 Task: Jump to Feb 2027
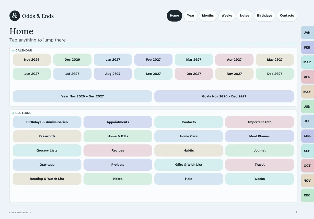tap(153, 60)
